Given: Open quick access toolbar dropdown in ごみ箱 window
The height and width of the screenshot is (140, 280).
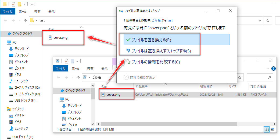Looking at the screenshot, I should click(x=77, y=61).
